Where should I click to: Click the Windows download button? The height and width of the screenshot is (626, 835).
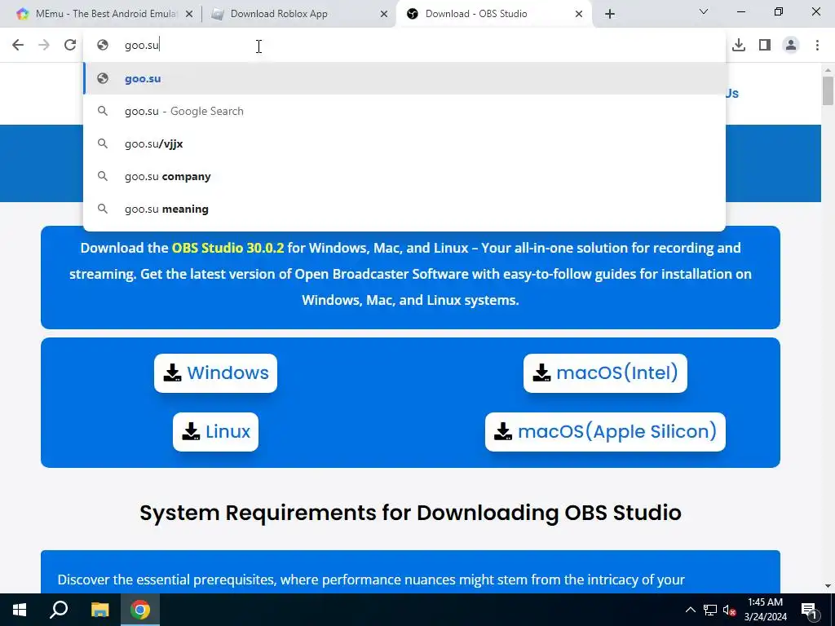(215, 373)
